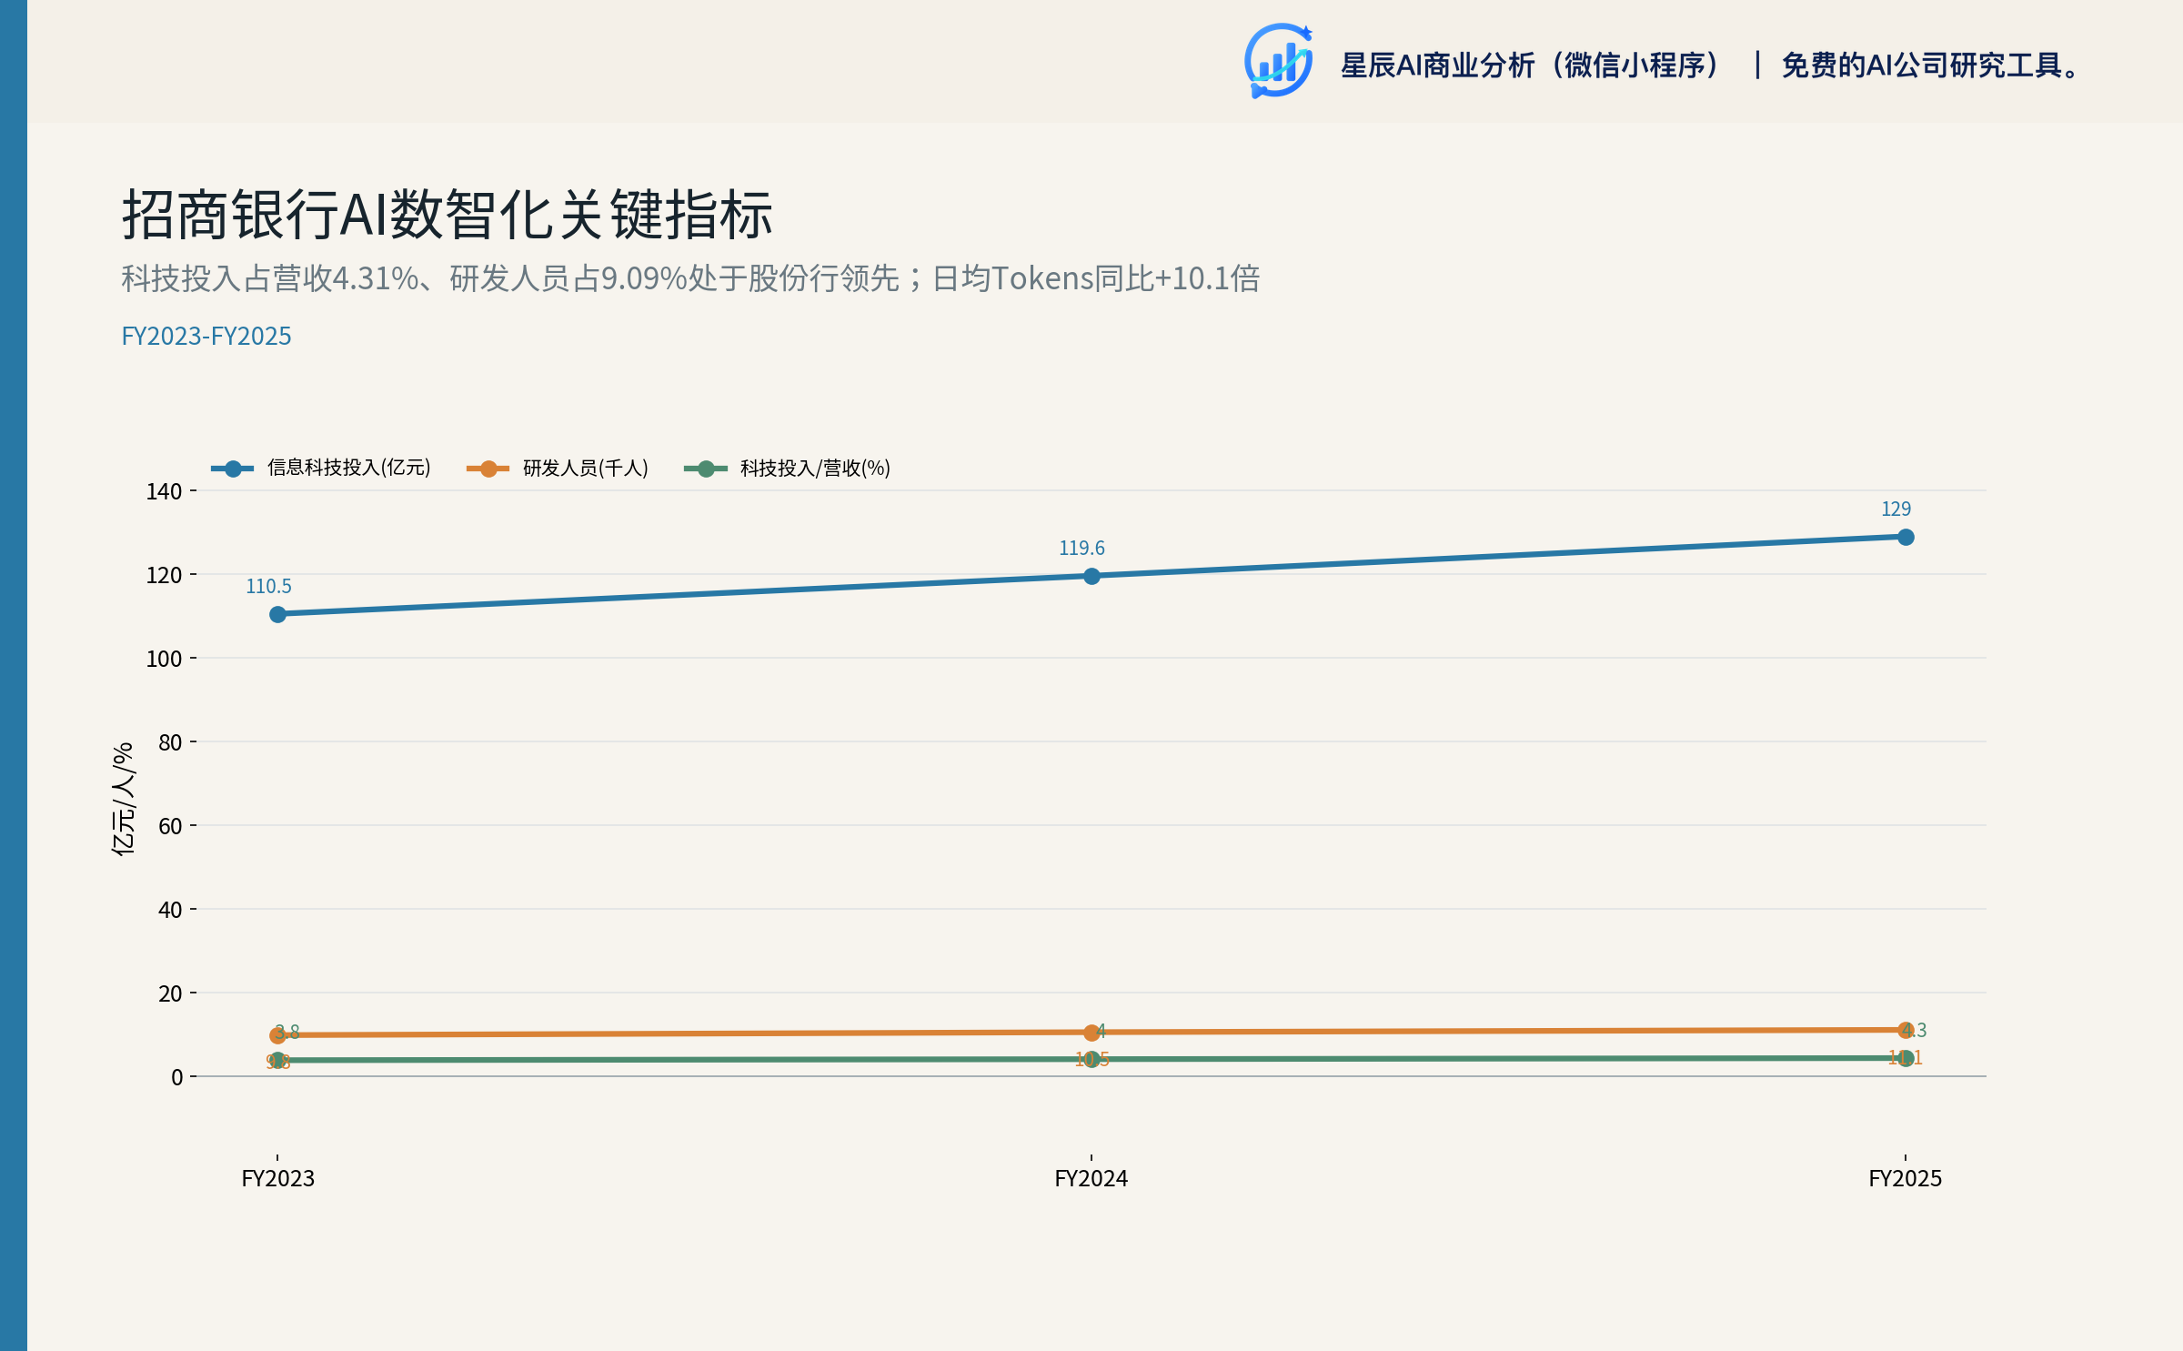The width and height of the screenshot is (2183, 1351).
Task: Select the 研发人员(千人) legend label
Action: click(585, 468)
